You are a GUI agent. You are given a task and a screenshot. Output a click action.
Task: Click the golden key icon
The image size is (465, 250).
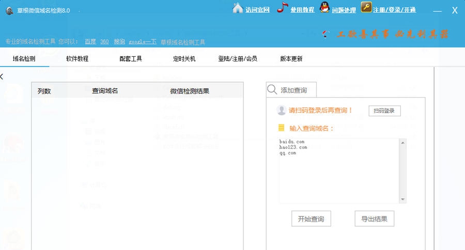(x=366, y=8)
